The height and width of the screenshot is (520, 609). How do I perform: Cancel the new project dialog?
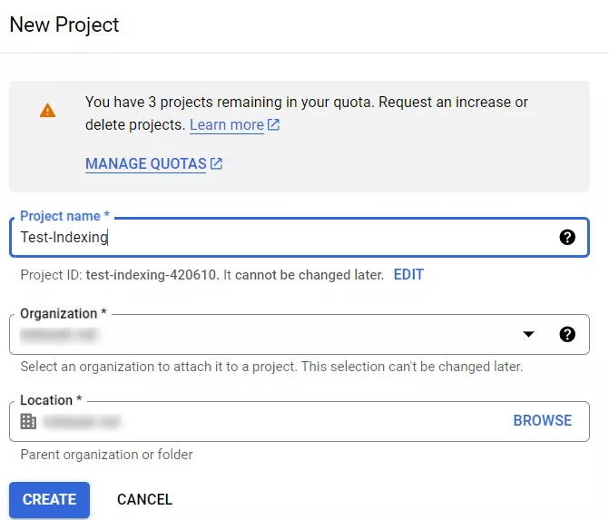[144, 499]
